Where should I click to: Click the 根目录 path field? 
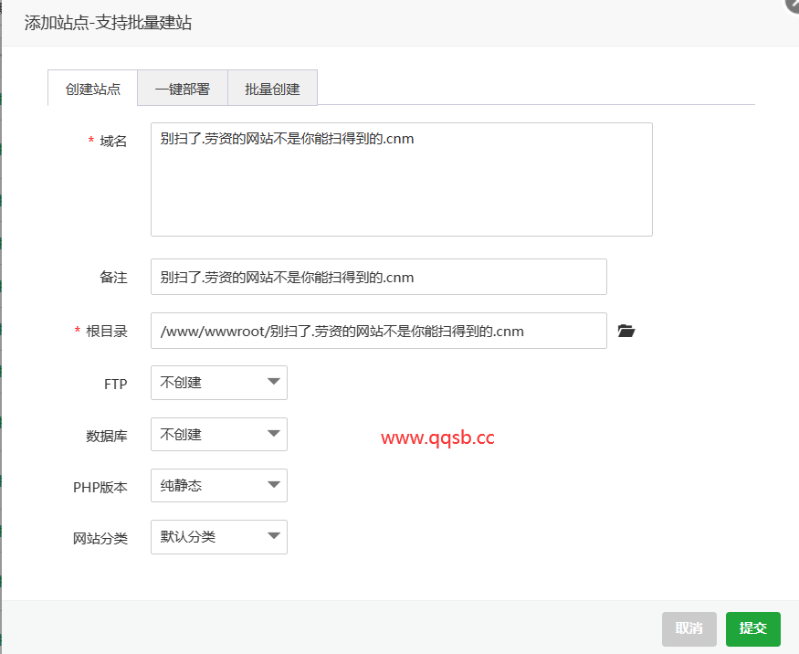[x=378, y=331]
